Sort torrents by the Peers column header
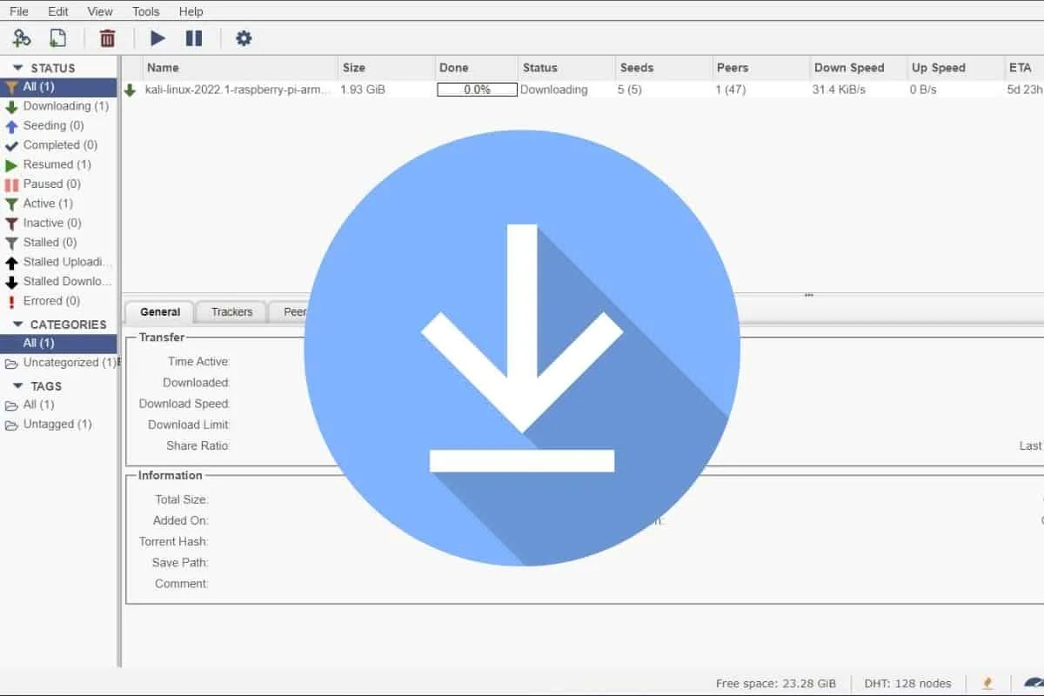 [x=760, y=68]
